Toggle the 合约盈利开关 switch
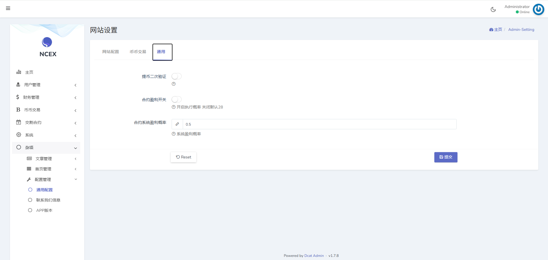548x260 pixels. 176,99
